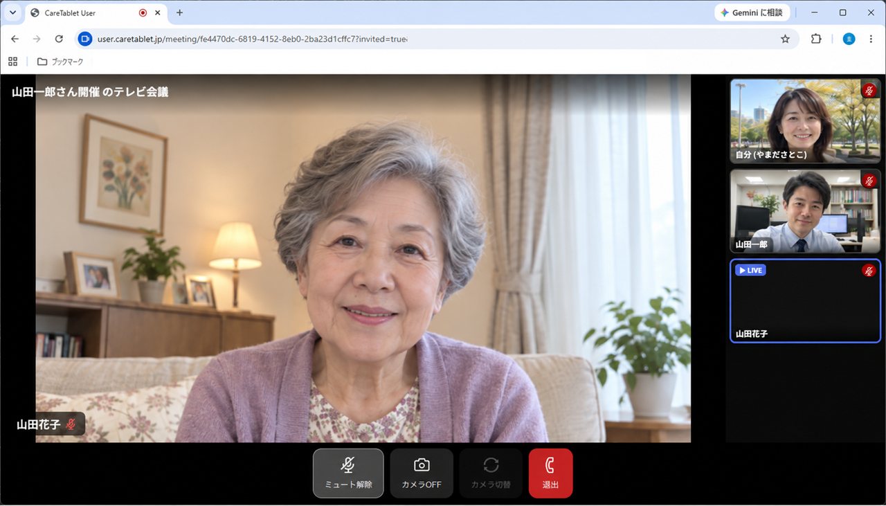
Task: Minimize the Chrome window
Action: point(815,12)
